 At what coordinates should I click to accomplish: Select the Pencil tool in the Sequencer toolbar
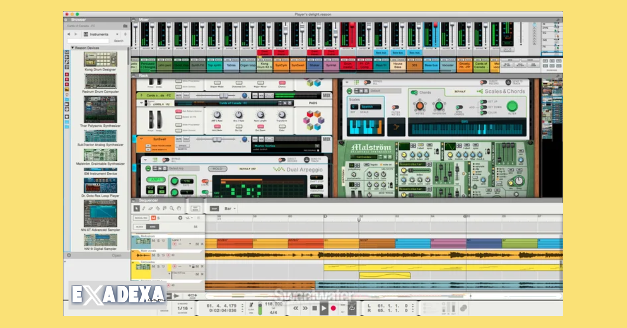pyautogui.click(x=144, y=208)
